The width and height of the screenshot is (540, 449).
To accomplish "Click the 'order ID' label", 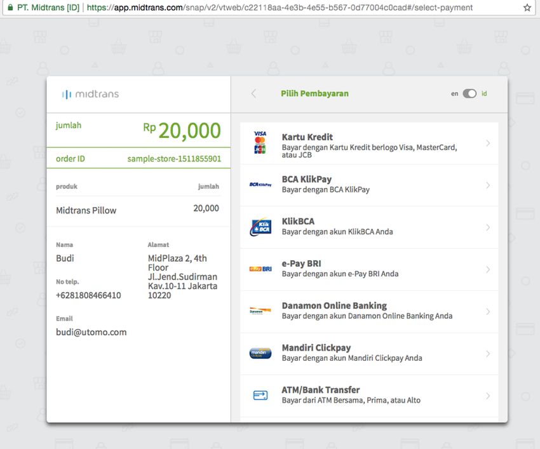I will tap(71, 159).
